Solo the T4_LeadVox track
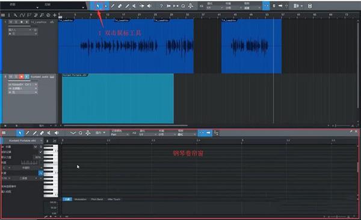The width and height of the screenshot is (361, 220). click(x=16, y=22)
